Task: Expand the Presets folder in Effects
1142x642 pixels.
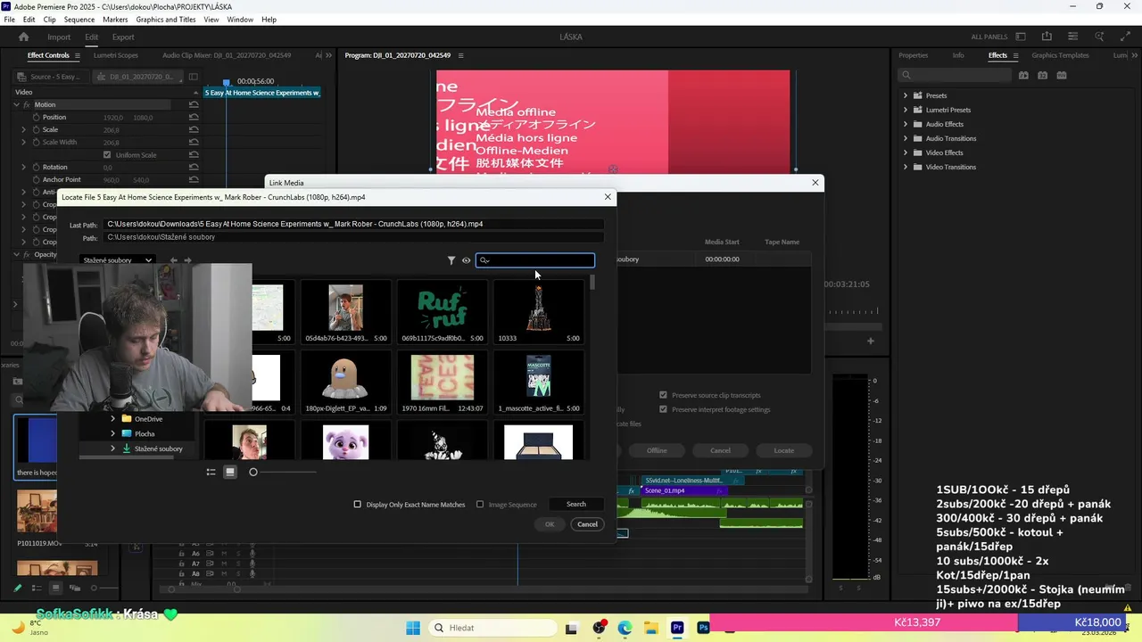Action: pos(906,95)
